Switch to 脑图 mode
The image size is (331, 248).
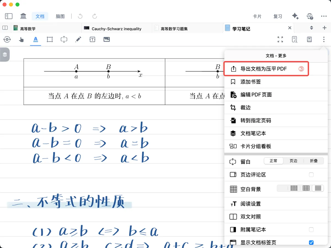click(x=60, y=16)
